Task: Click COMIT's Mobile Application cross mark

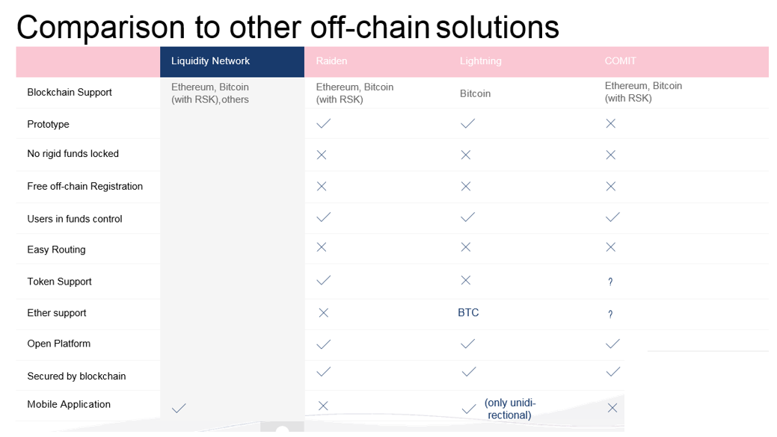Action: pos(612,408)
